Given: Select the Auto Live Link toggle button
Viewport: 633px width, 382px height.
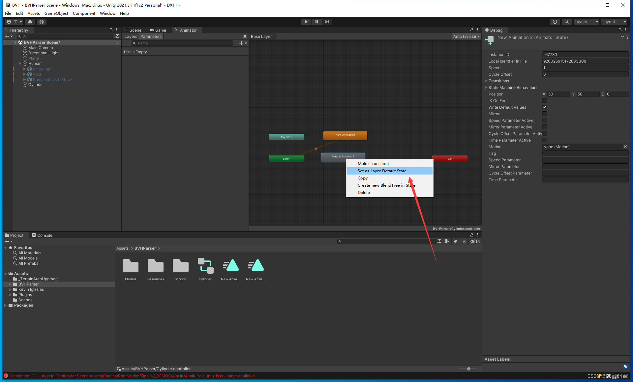Looking at the screenshot, I should [x=466, y=36].
